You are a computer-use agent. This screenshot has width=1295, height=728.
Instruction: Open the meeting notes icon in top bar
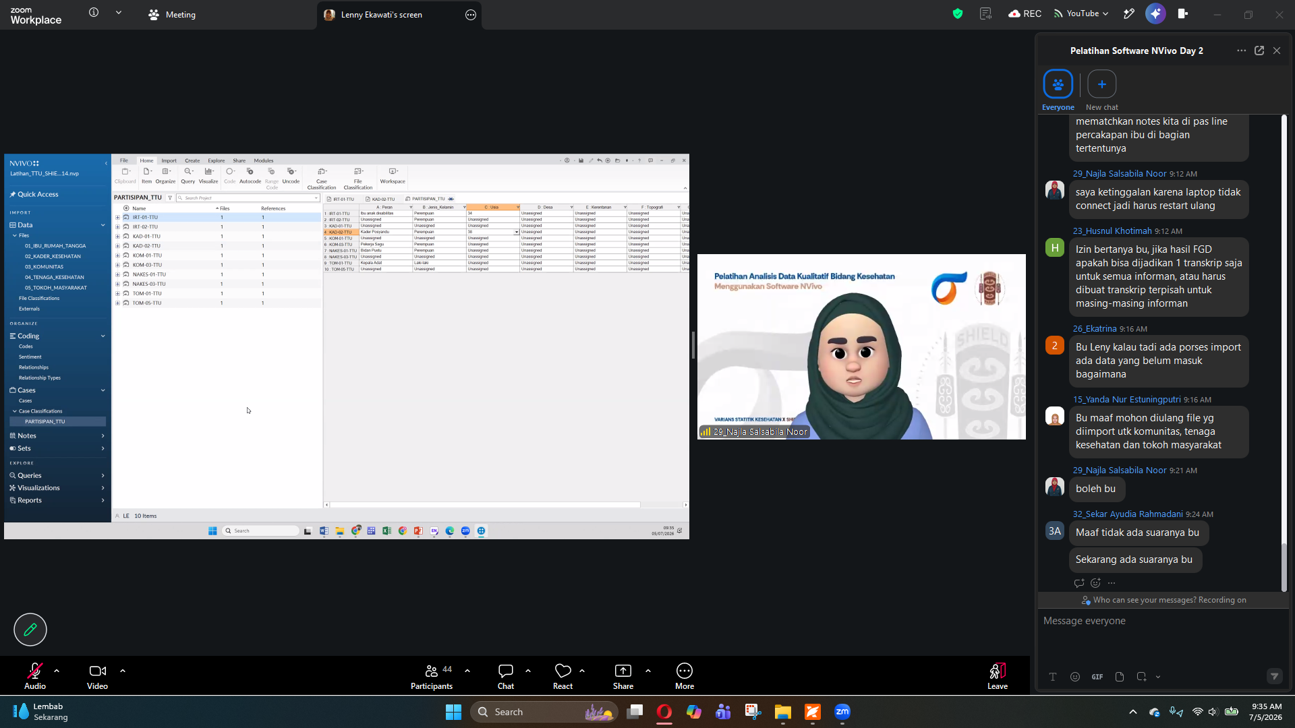click(985, 13)
